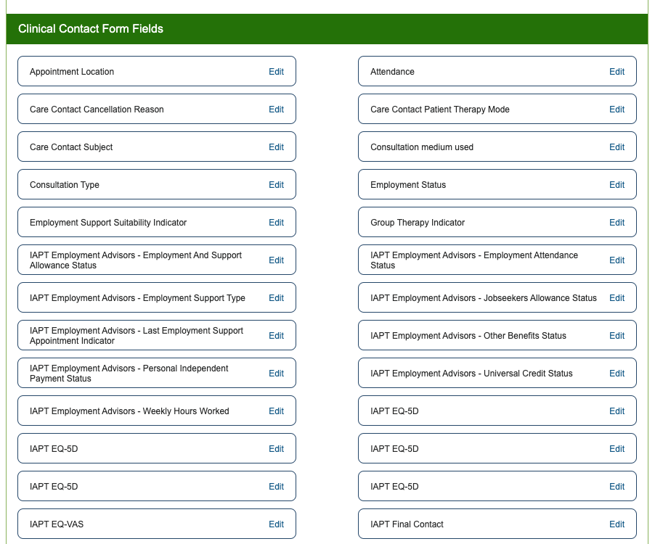Edit Employment And Support Allowance Status
This screenshot has width=655, height=544.
(276, 260)
